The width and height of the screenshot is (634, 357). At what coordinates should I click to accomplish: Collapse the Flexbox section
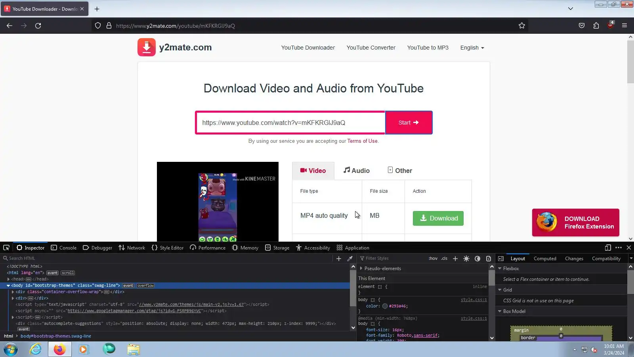pyautogui.click(x=500, y=269)
